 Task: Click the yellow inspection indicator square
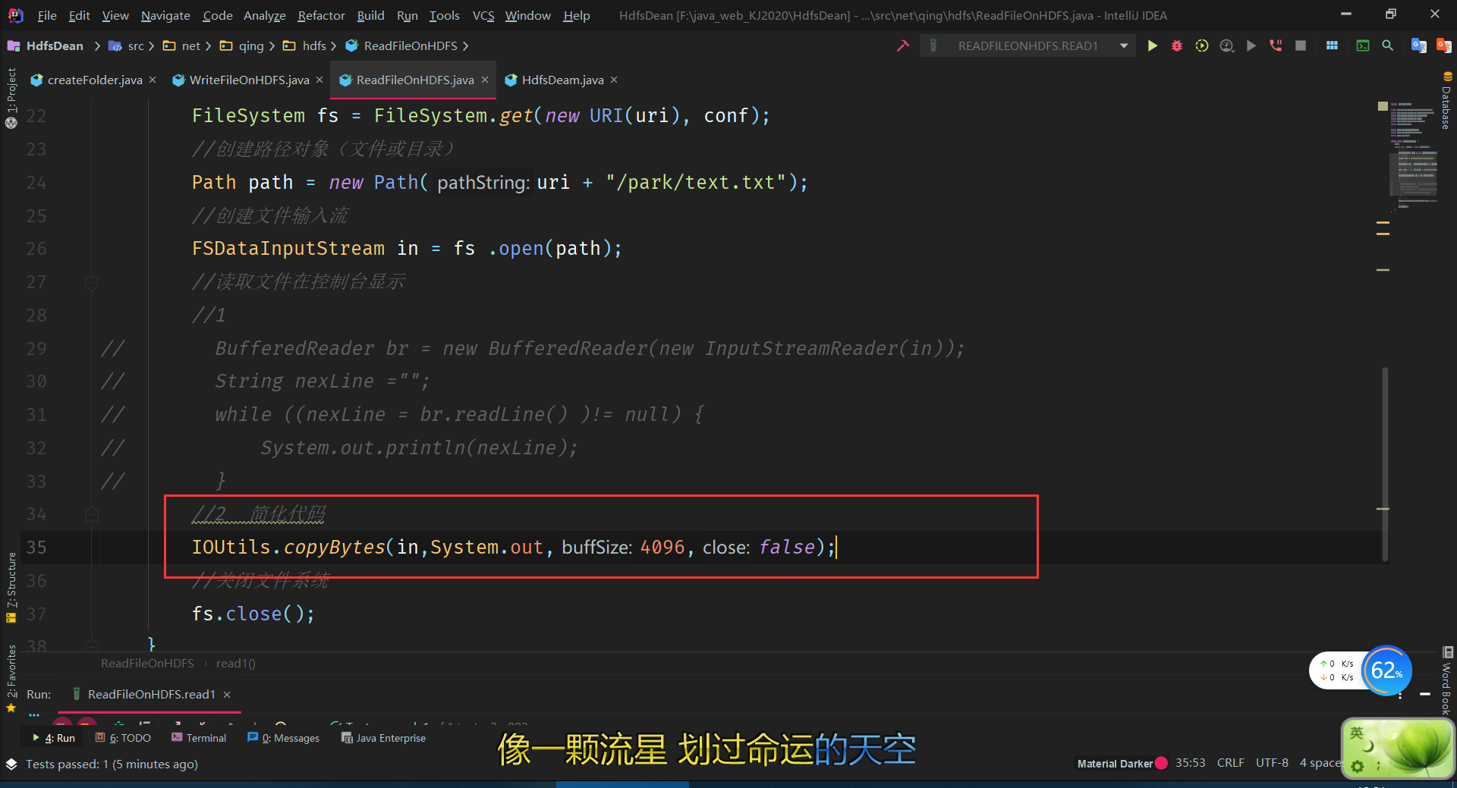coord(1383,106)
